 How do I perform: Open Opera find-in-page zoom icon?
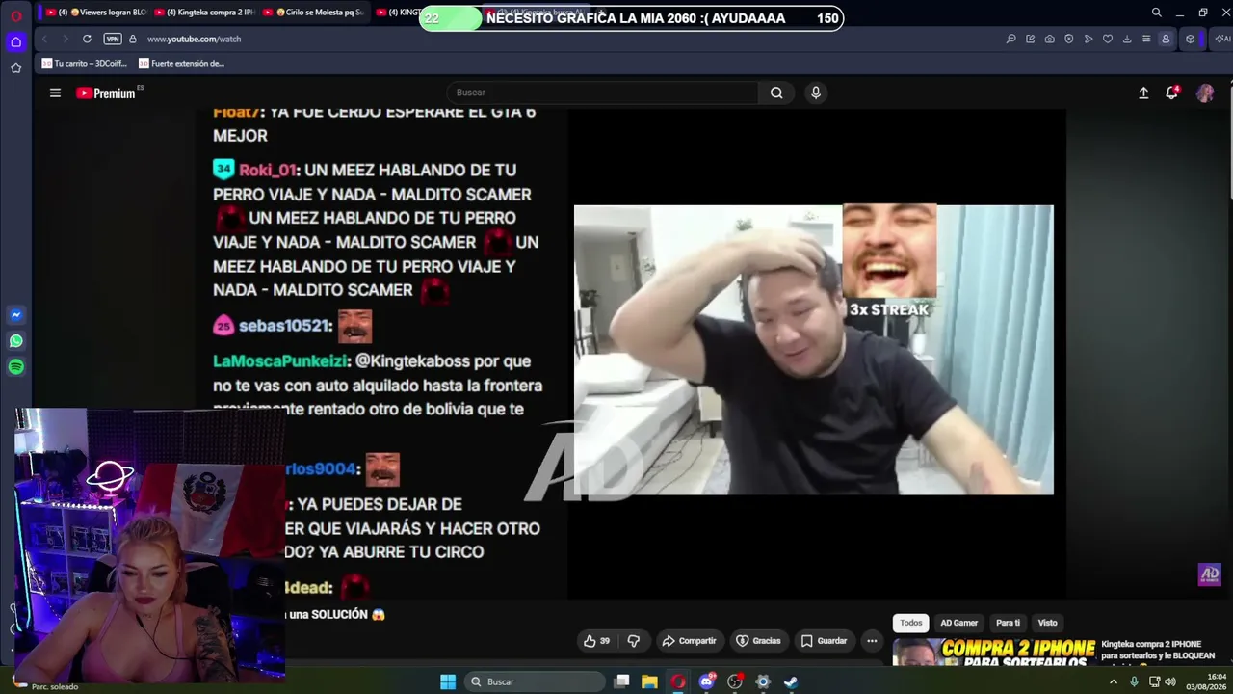(1010, 39)
